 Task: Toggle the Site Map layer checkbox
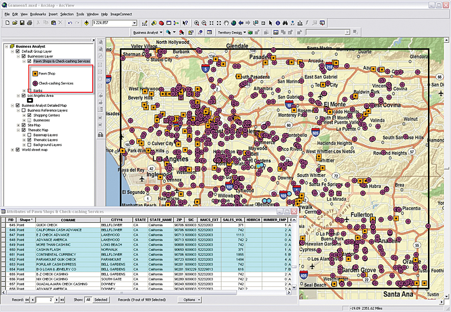coord(24,125)
